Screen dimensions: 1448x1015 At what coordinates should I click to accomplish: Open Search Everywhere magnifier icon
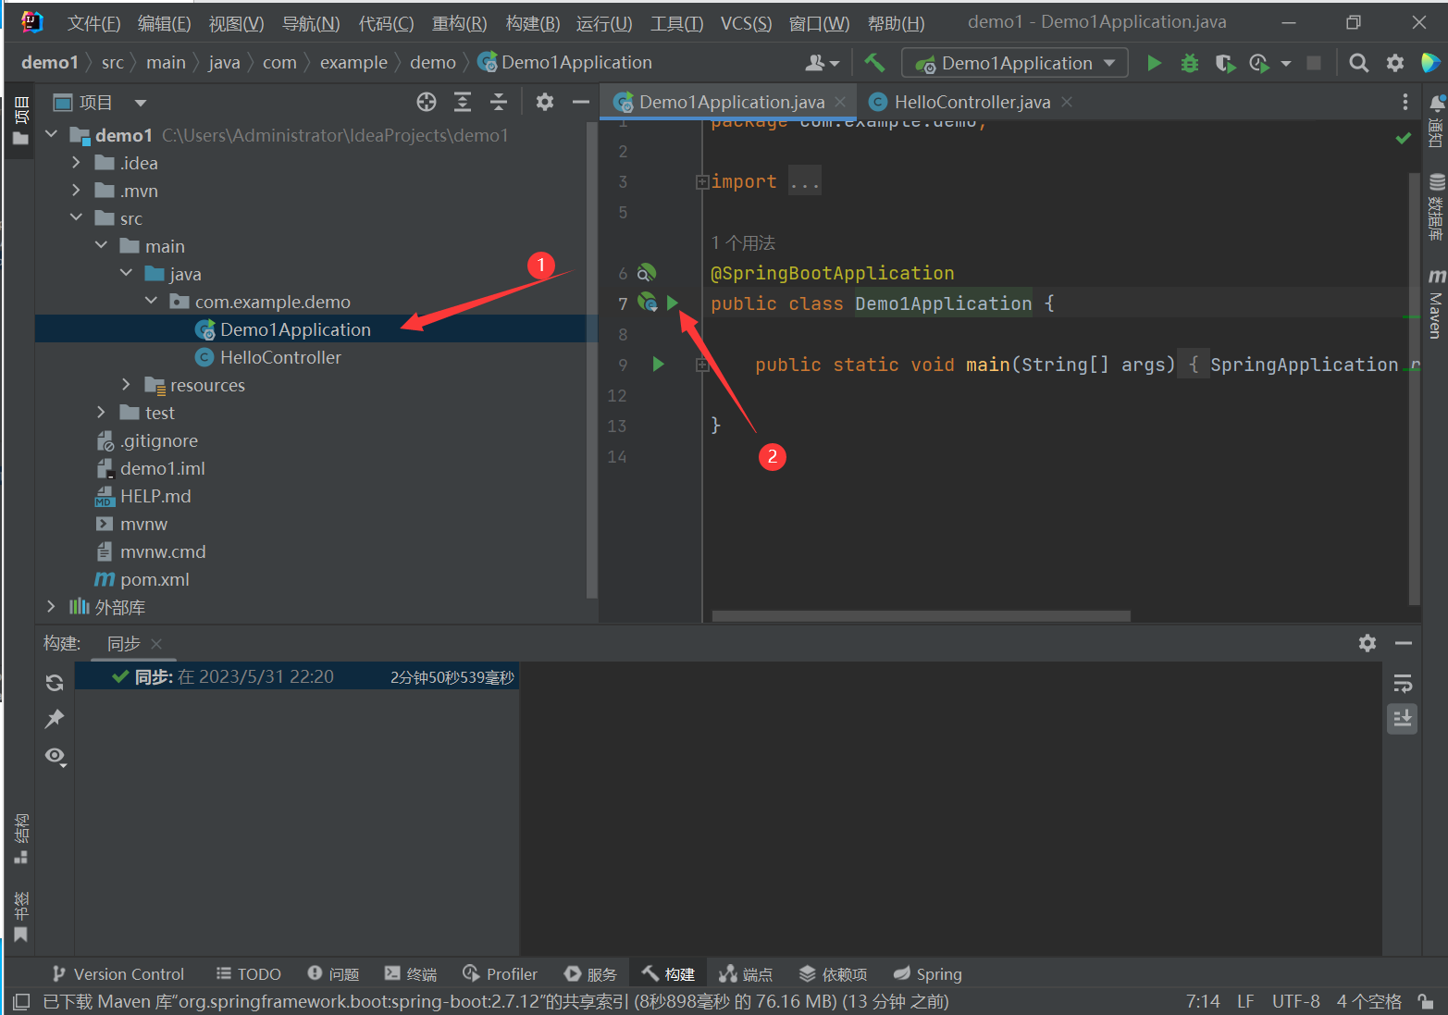[1358, 63]
